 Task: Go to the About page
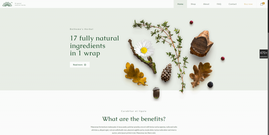[206, 4]
